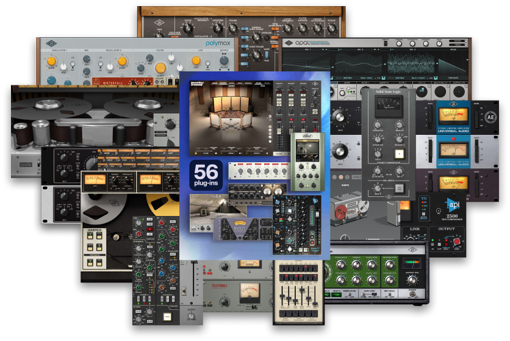
Task: Click the Teletronix red logo text
Action: pyautogui.click(x=220, y=286)
